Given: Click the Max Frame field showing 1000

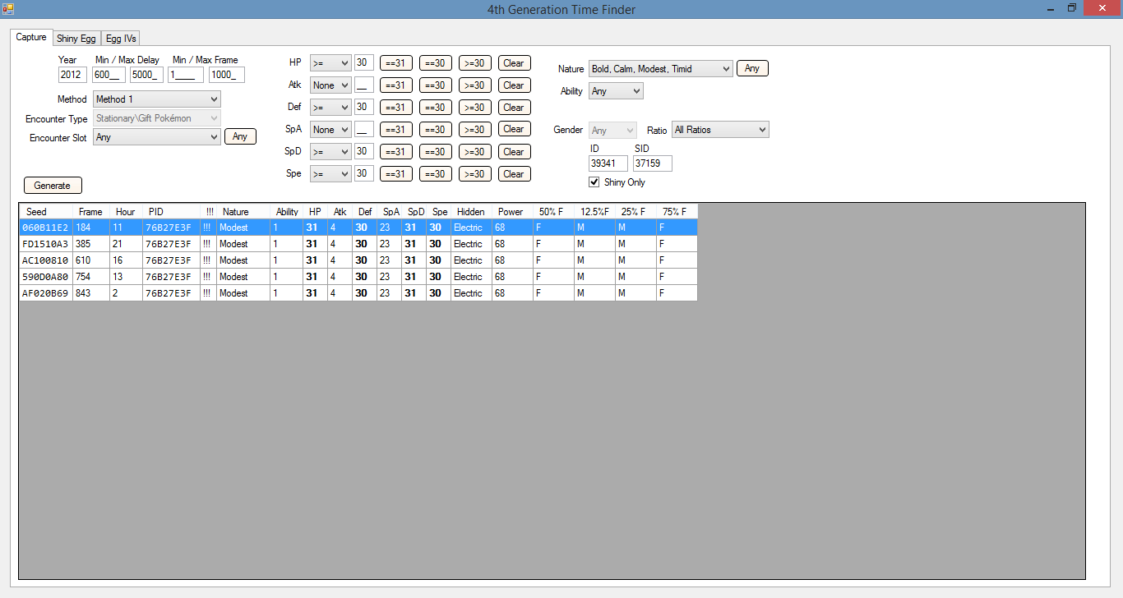Looking at the screenshot, I should coord(227,75).
